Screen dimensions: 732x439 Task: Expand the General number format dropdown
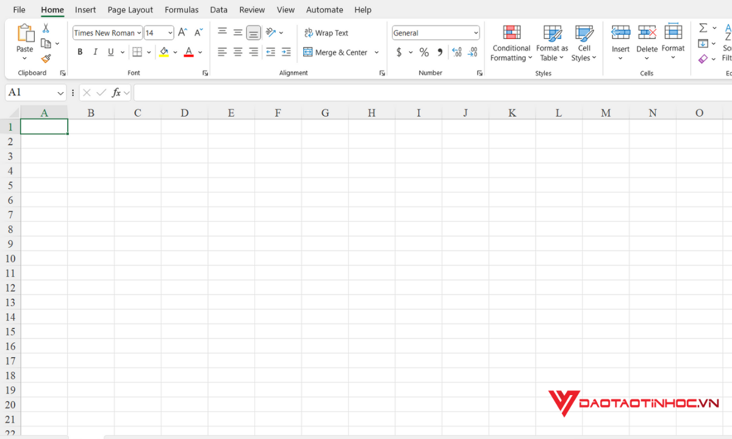[x=476, y=33]
